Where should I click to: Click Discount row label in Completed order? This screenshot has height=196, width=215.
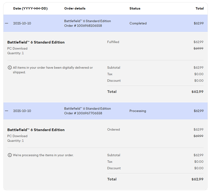click(x=114, y=81)
